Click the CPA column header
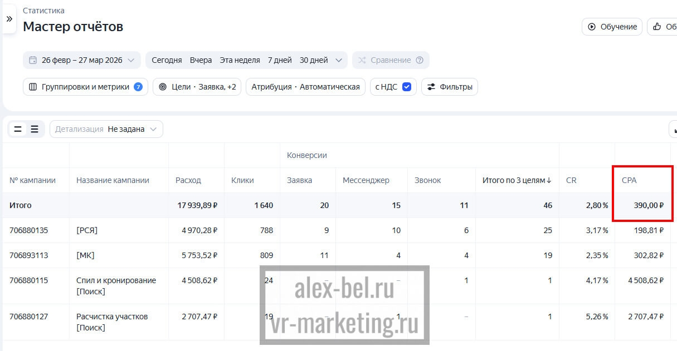Screen dimensions: 677x351 [x=629, y=180]
